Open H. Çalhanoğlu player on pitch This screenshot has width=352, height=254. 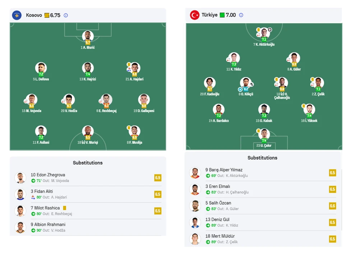pyautogui.click(x=282, y=83)
